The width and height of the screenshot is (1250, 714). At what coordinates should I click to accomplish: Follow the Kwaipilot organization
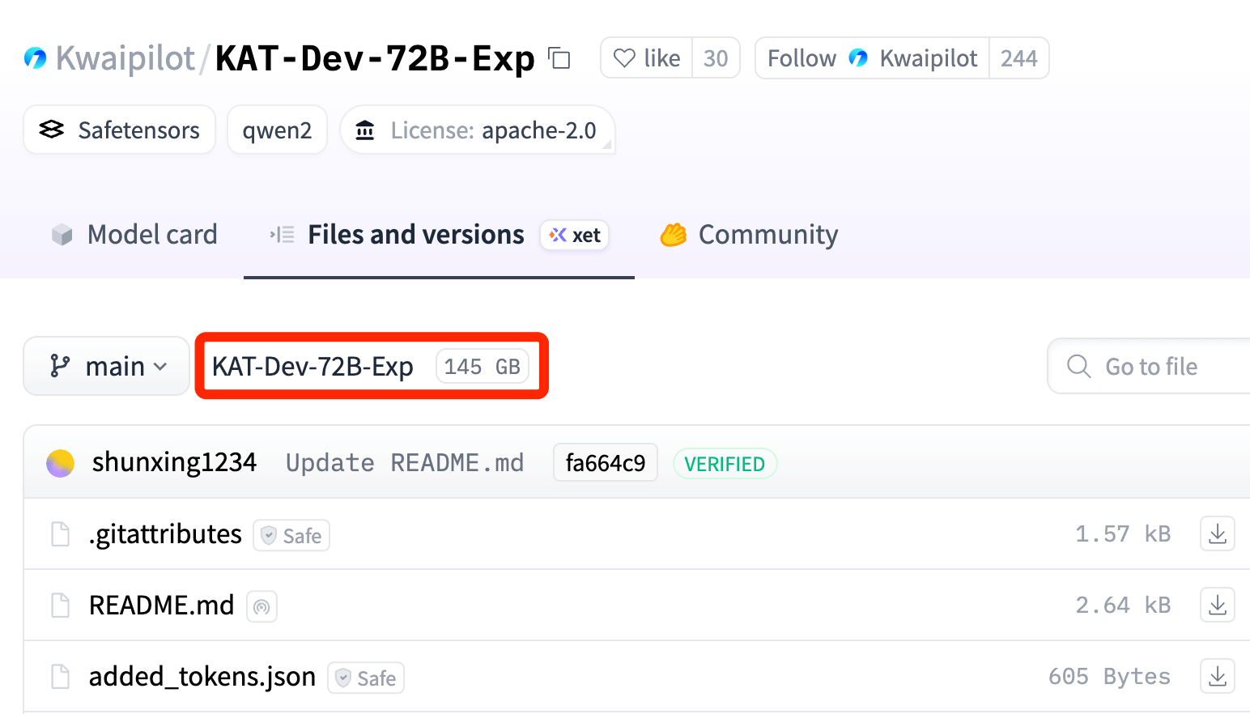point(872,58)
